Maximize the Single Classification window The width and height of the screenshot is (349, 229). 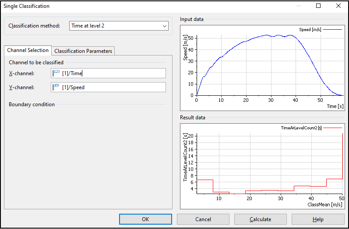318,6
